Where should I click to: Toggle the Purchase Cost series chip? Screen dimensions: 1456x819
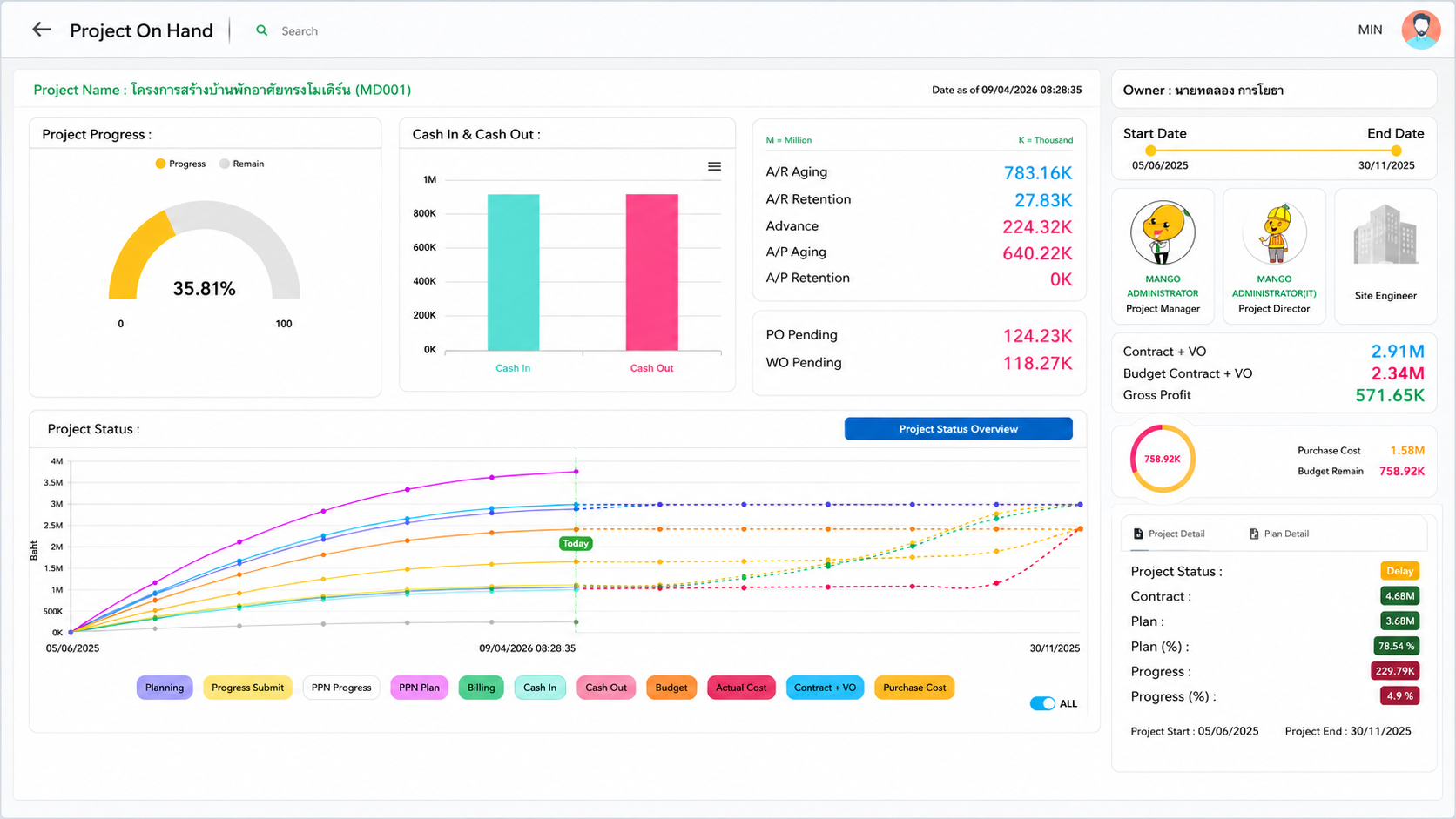pos(914,688)
